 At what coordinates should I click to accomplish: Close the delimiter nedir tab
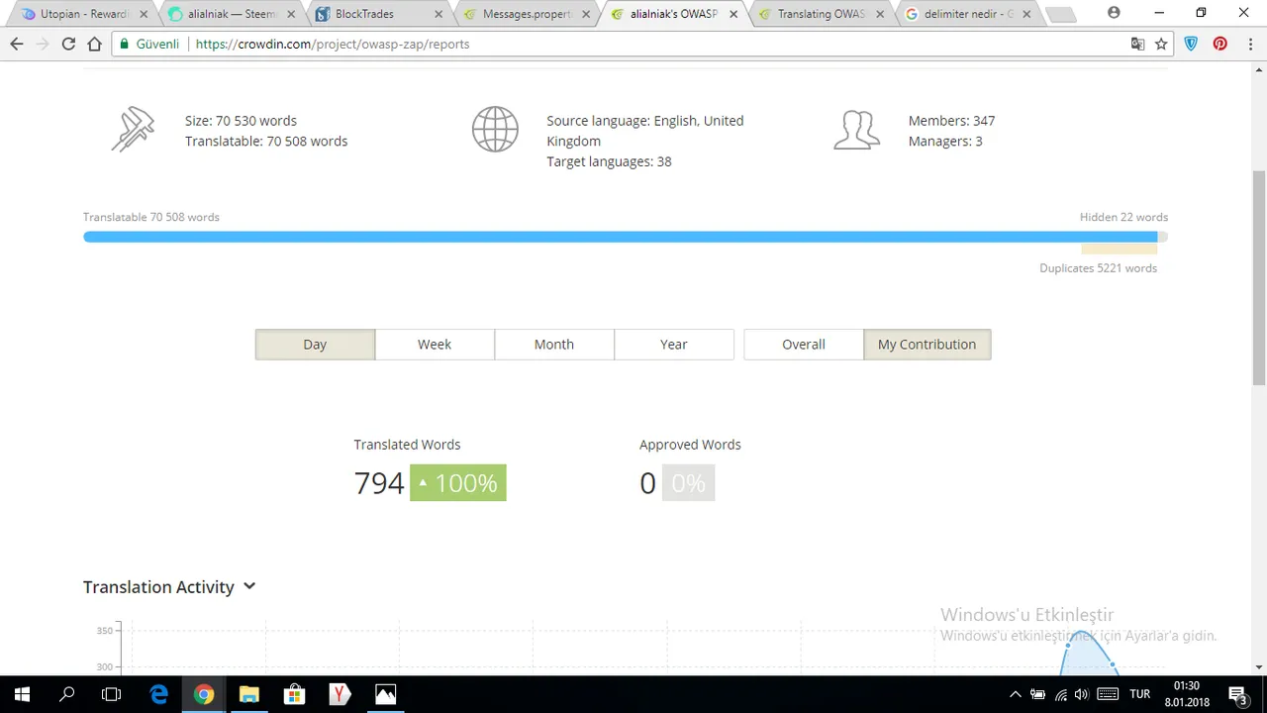pyautogui.click(x=1027, y=14)
